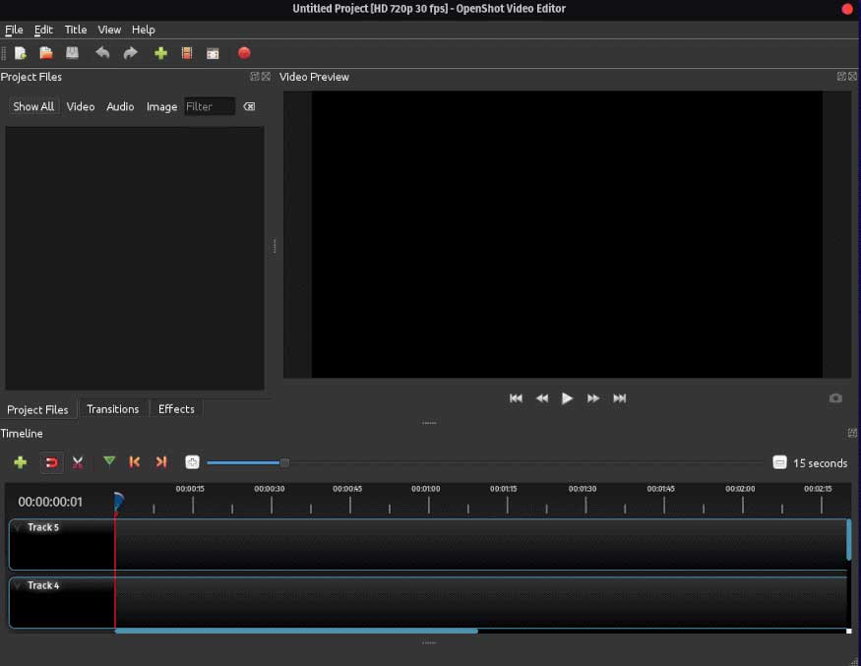Jump to the previous marker
This screenshot has height=666, width=861.
coord(135,462)
